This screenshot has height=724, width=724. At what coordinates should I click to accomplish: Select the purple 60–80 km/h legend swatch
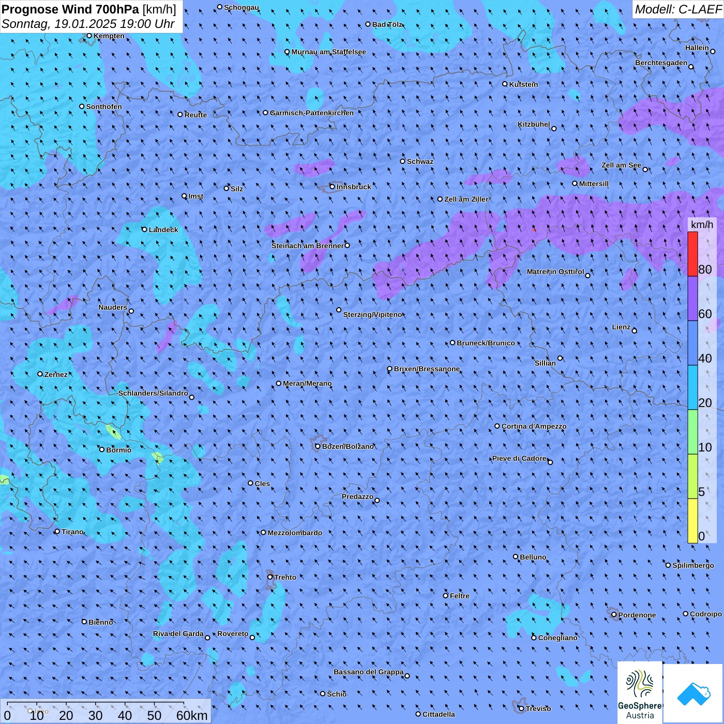(692, 298)
